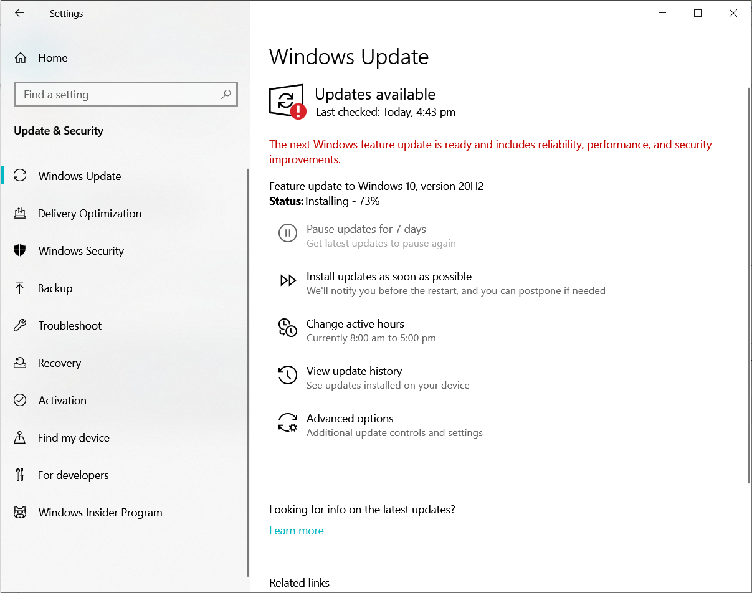Click the disabled Pause updates for 7 days option

tap(366, 229)
